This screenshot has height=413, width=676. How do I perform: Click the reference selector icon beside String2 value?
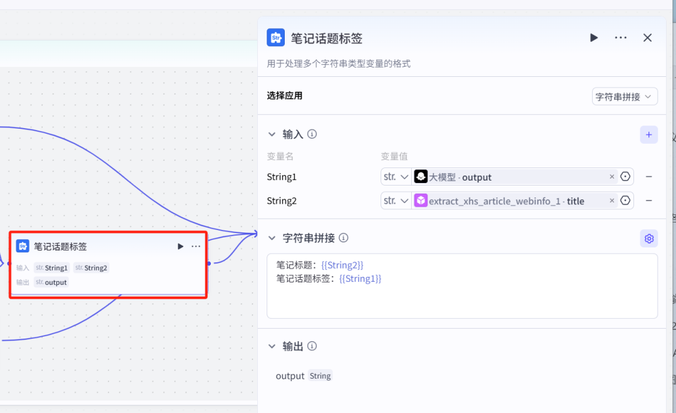(x=625, y=201)
